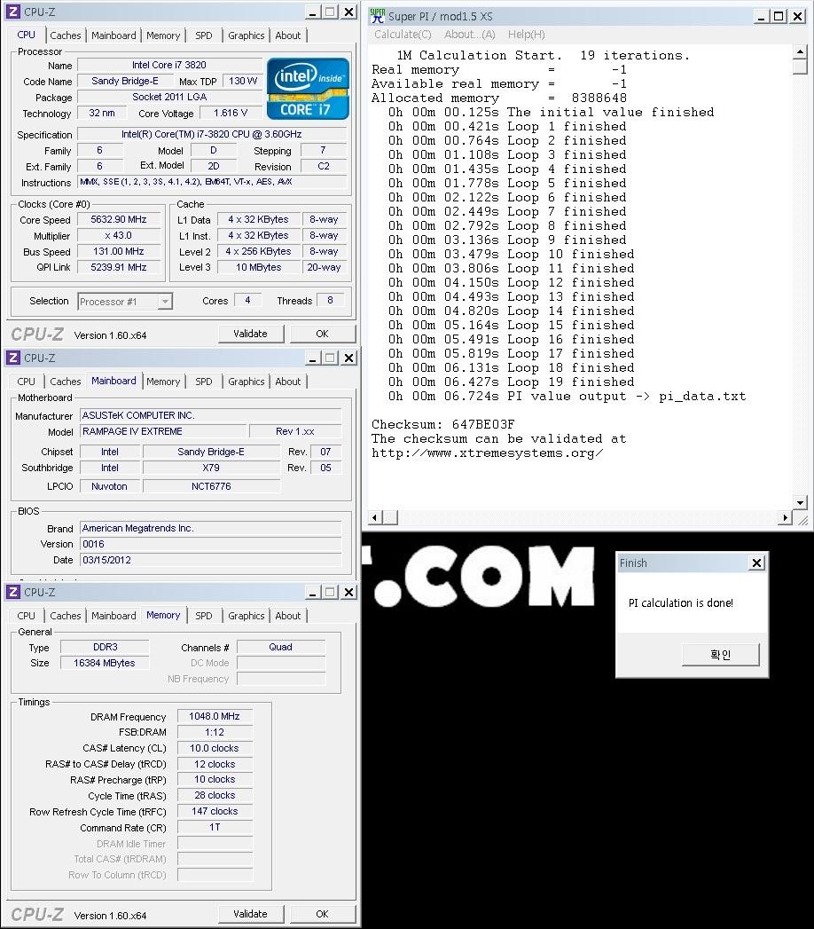Open Help(H) menu in Super PI

click(x=527, y=35)
